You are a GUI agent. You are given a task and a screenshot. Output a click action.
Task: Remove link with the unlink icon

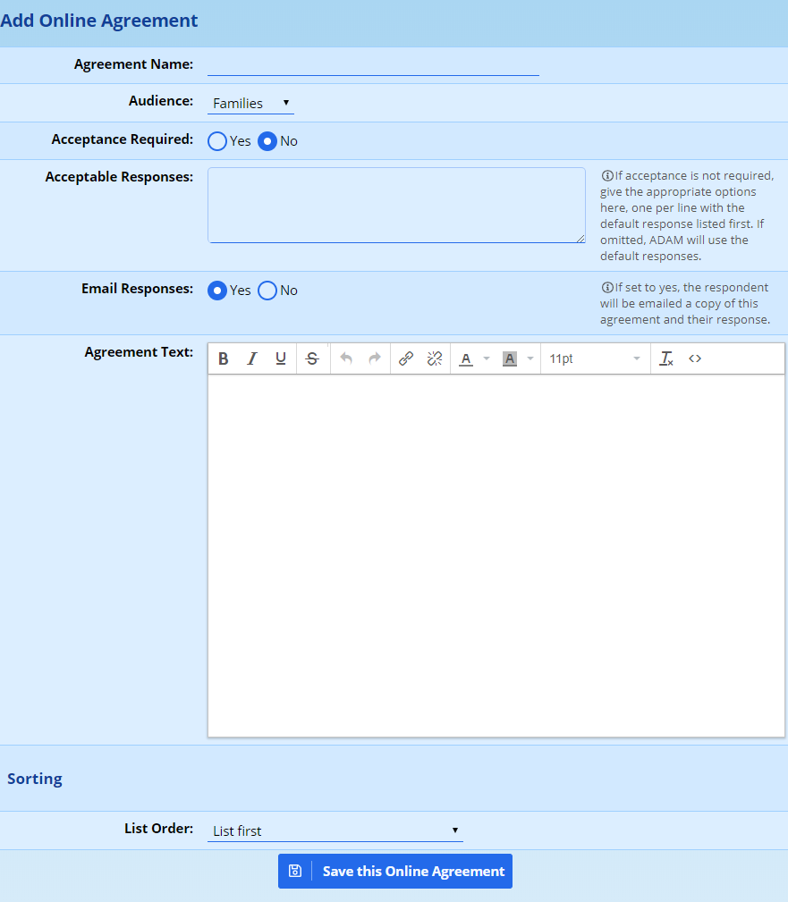(435, 358)
